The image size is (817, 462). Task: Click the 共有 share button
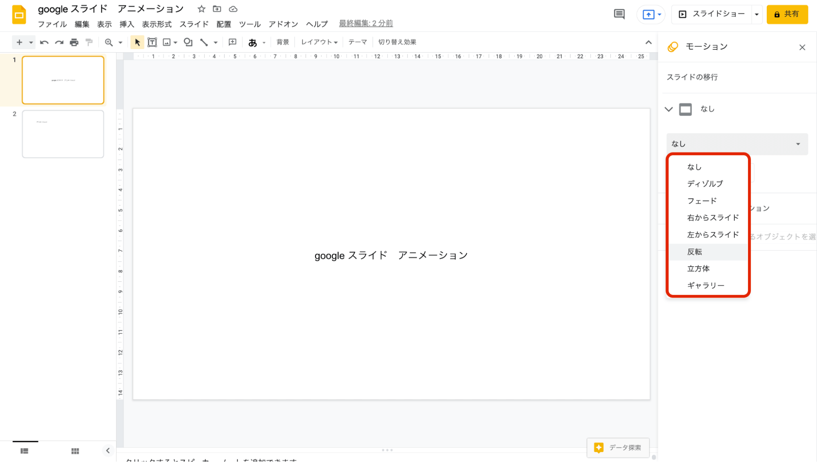[787, 14]
